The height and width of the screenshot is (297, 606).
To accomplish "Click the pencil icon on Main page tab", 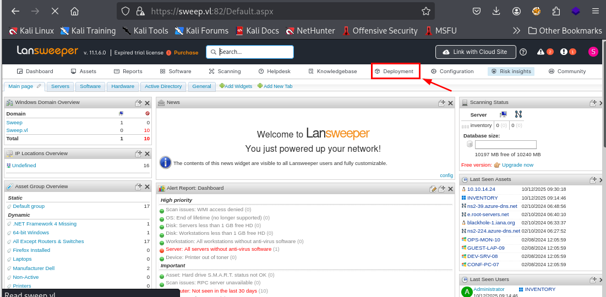I will (39, 86).
